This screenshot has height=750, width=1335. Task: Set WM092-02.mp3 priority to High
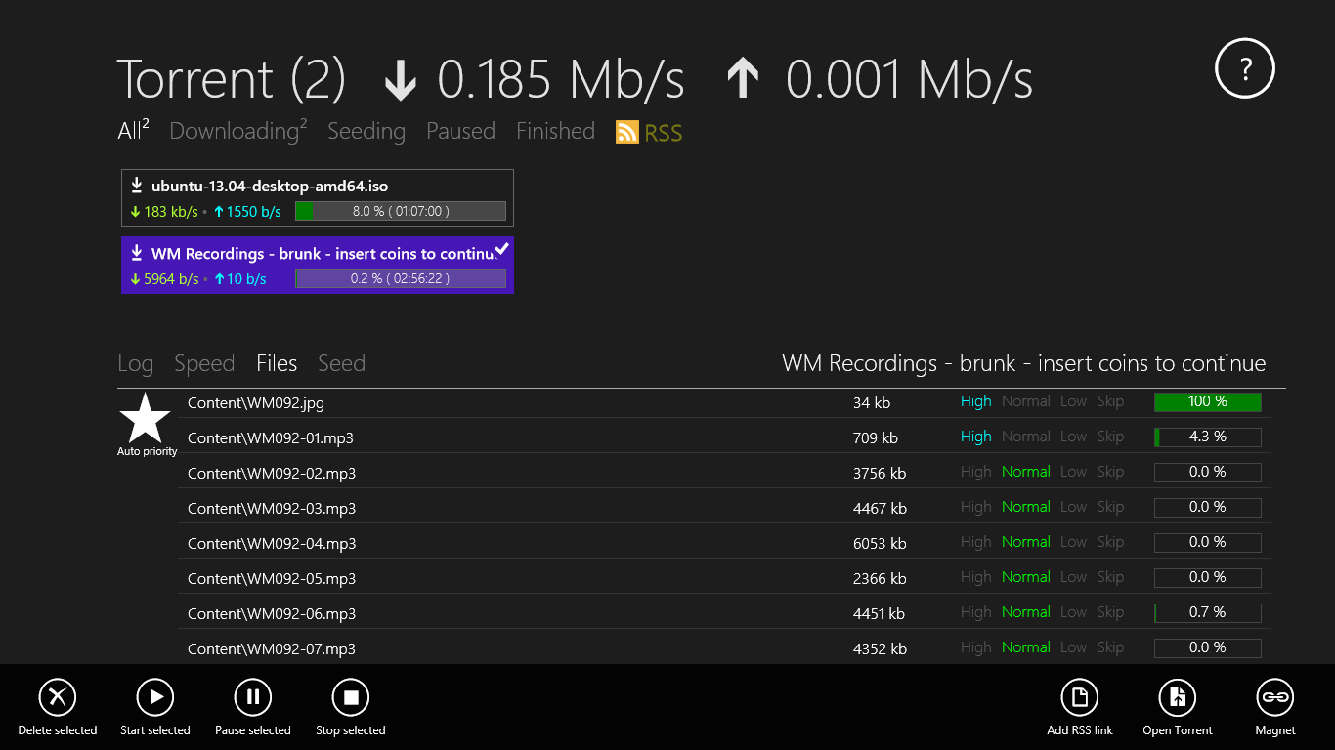975,472
